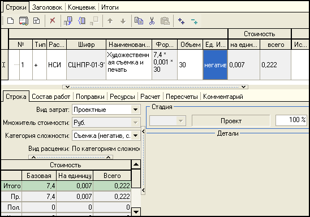The width and height of the screenshot is (310, 217).
Task: Click the 'всего' cost column header
Action: pos(275,45)
